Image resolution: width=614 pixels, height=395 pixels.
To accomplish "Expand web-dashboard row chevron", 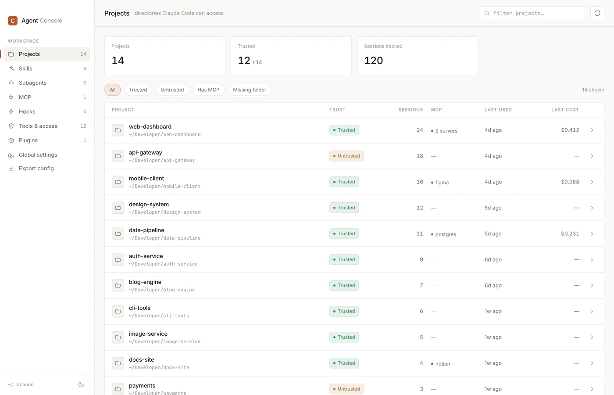I will (592, 130).
